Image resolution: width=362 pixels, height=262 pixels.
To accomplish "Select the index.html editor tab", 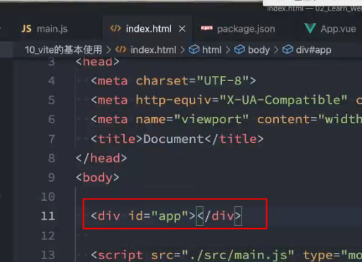I will [148, 29].
